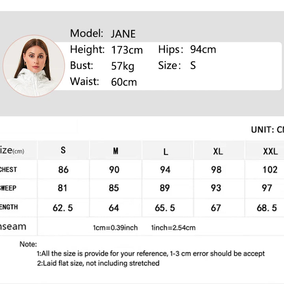Click the S size column header
Screen dimensions: 284x284
click(63, 150)
